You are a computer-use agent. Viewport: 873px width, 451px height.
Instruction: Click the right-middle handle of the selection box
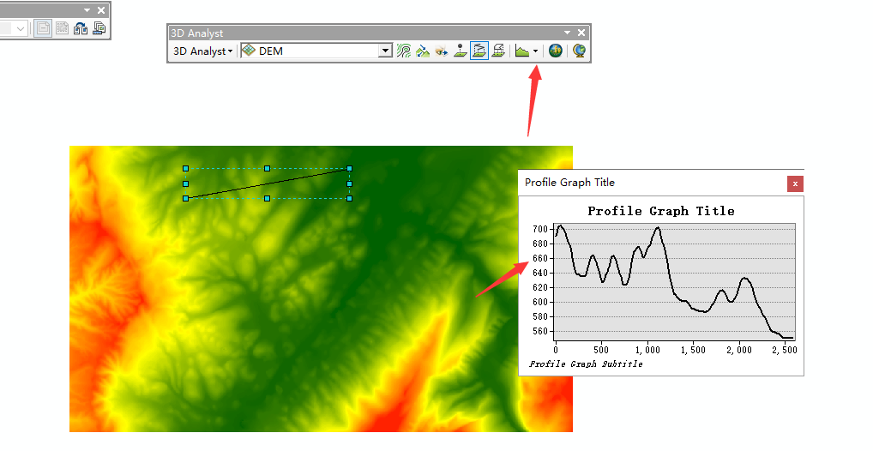tap(350, 183)
